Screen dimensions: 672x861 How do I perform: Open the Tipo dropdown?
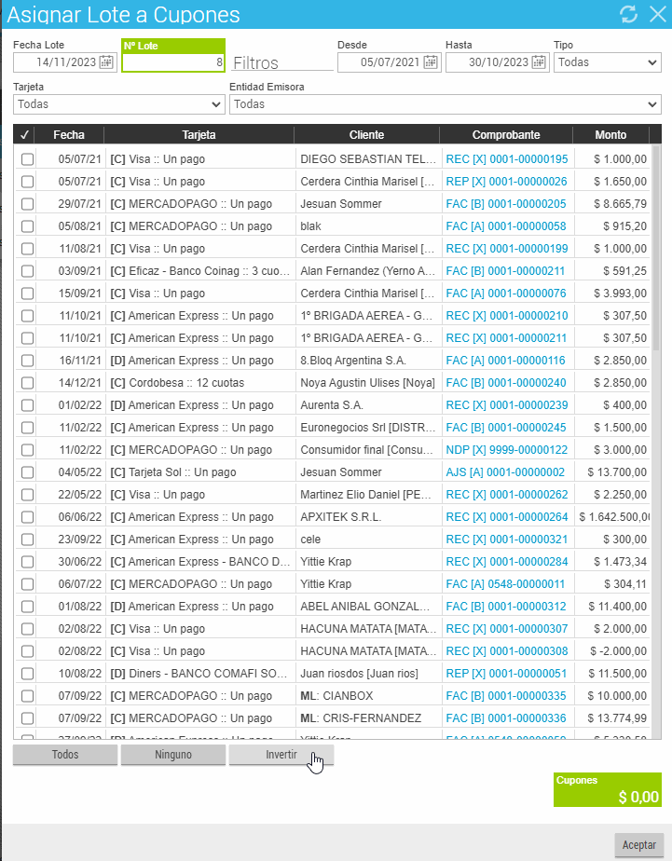point(607,62)
